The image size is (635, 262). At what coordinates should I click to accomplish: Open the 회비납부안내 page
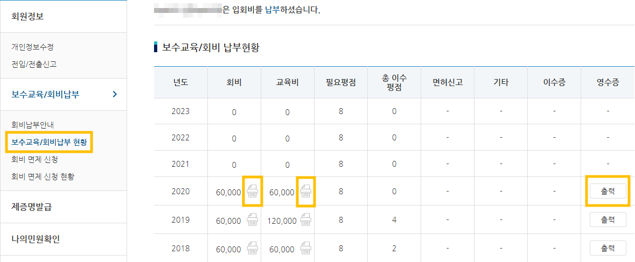click(33, 125)
